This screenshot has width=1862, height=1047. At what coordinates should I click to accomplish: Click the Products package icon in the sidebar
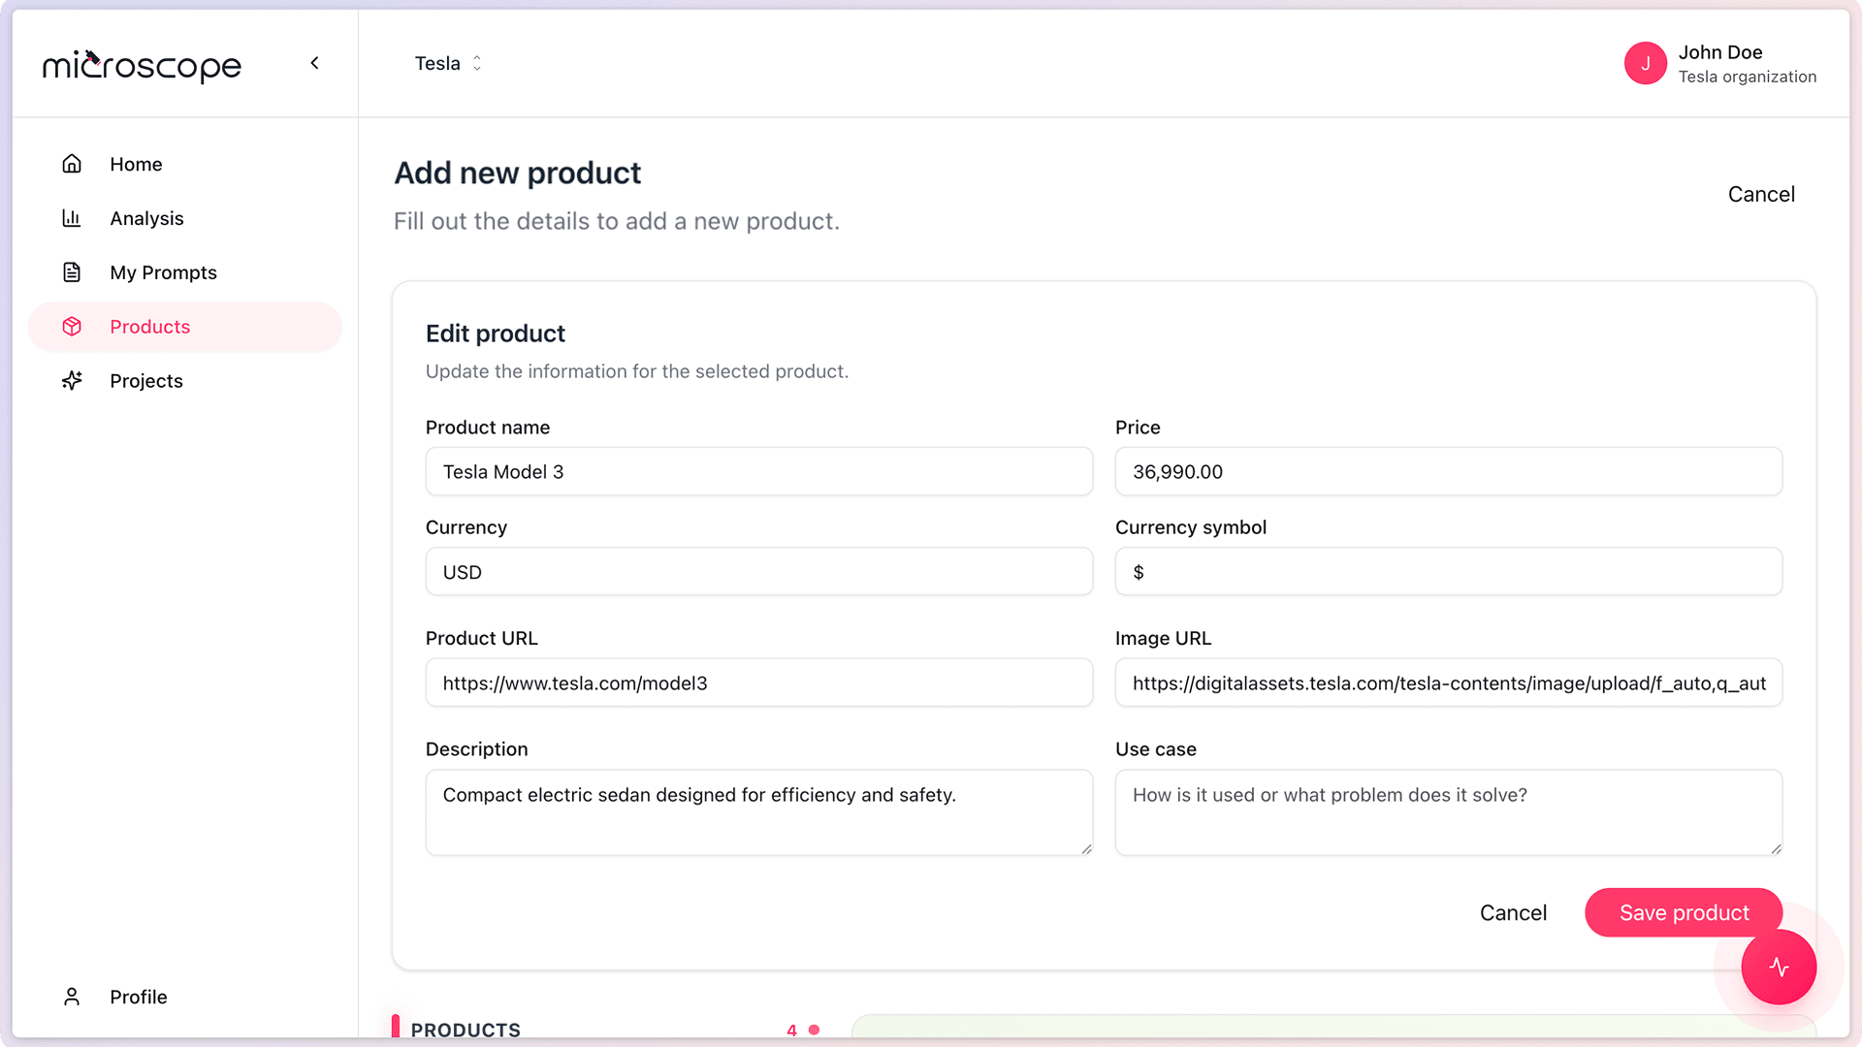click(x=73, y=327)
